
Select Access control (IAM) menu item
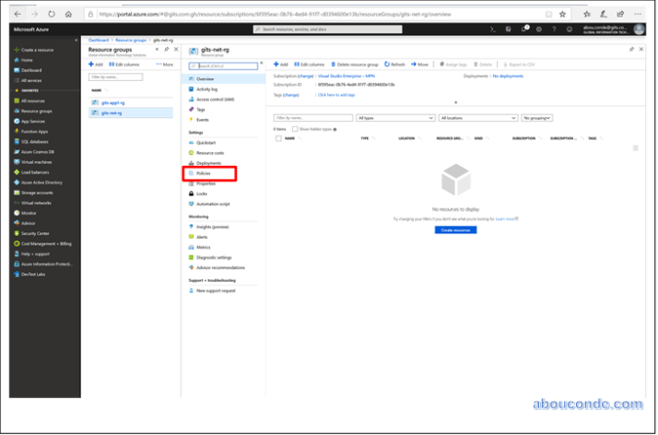pyautogui.click(x=215, y=99)
